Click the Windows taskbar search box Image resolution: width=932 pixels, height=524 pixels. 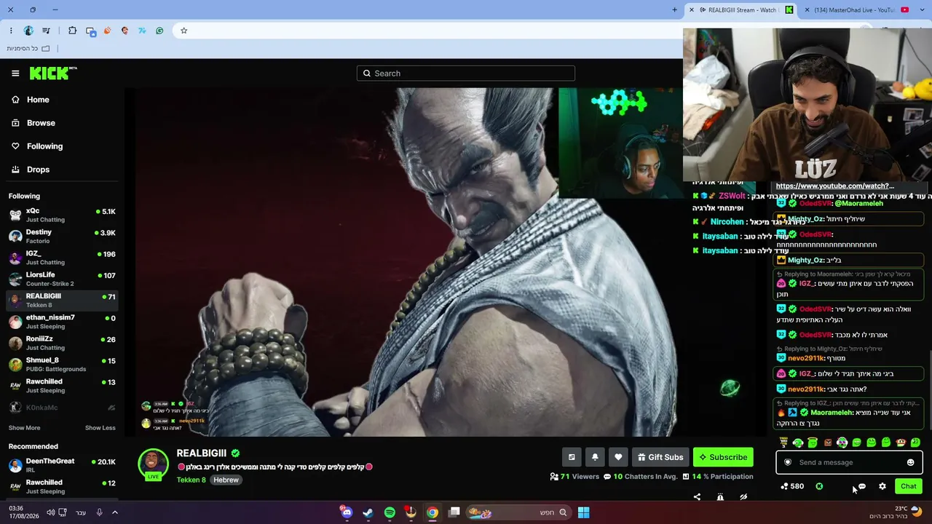(x=518, y=512)
